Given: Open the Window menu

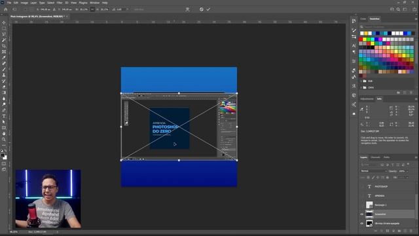Looking at the screenshot, I should (x=94, y=3).
